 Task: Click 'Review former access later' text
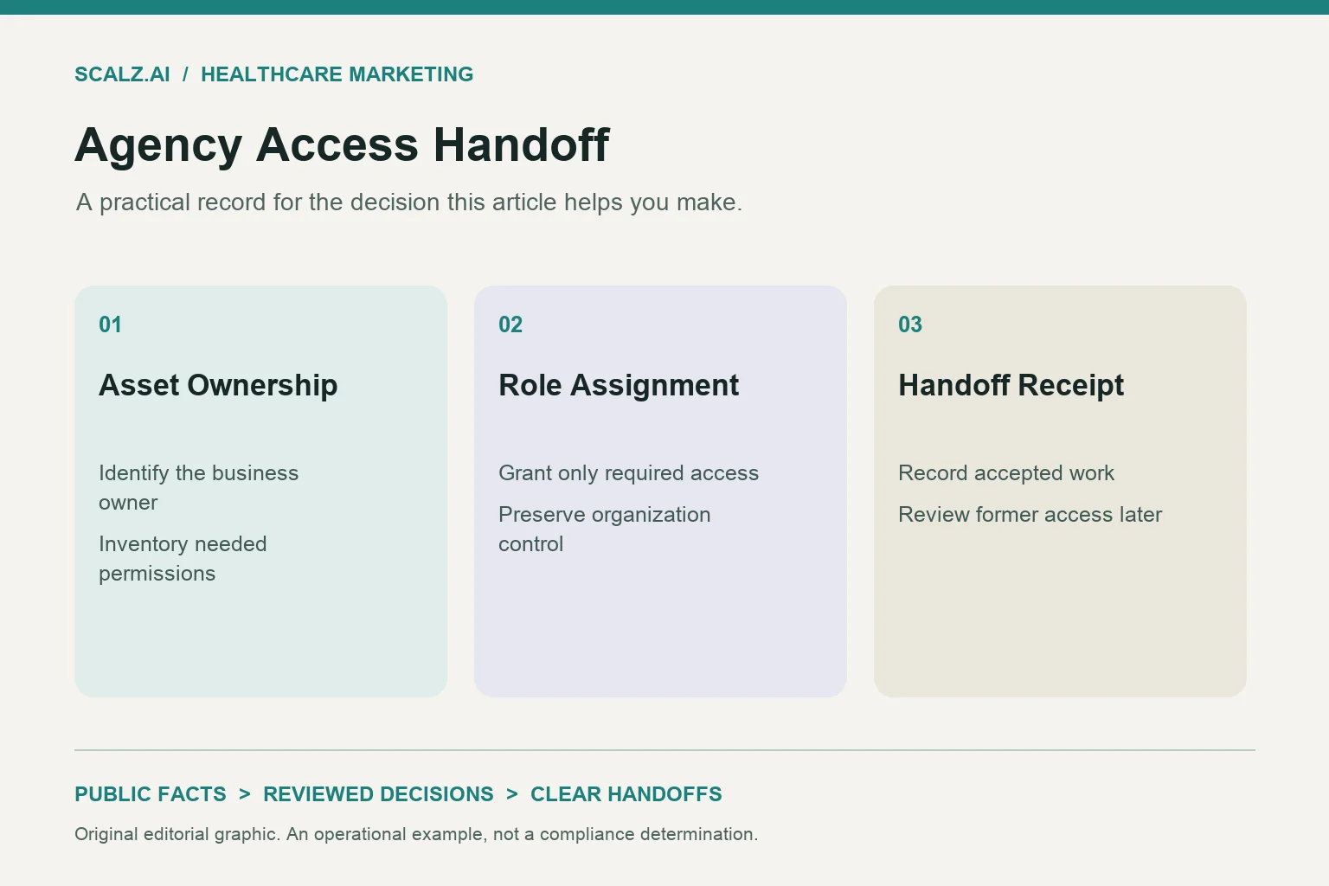[1030, 515]
